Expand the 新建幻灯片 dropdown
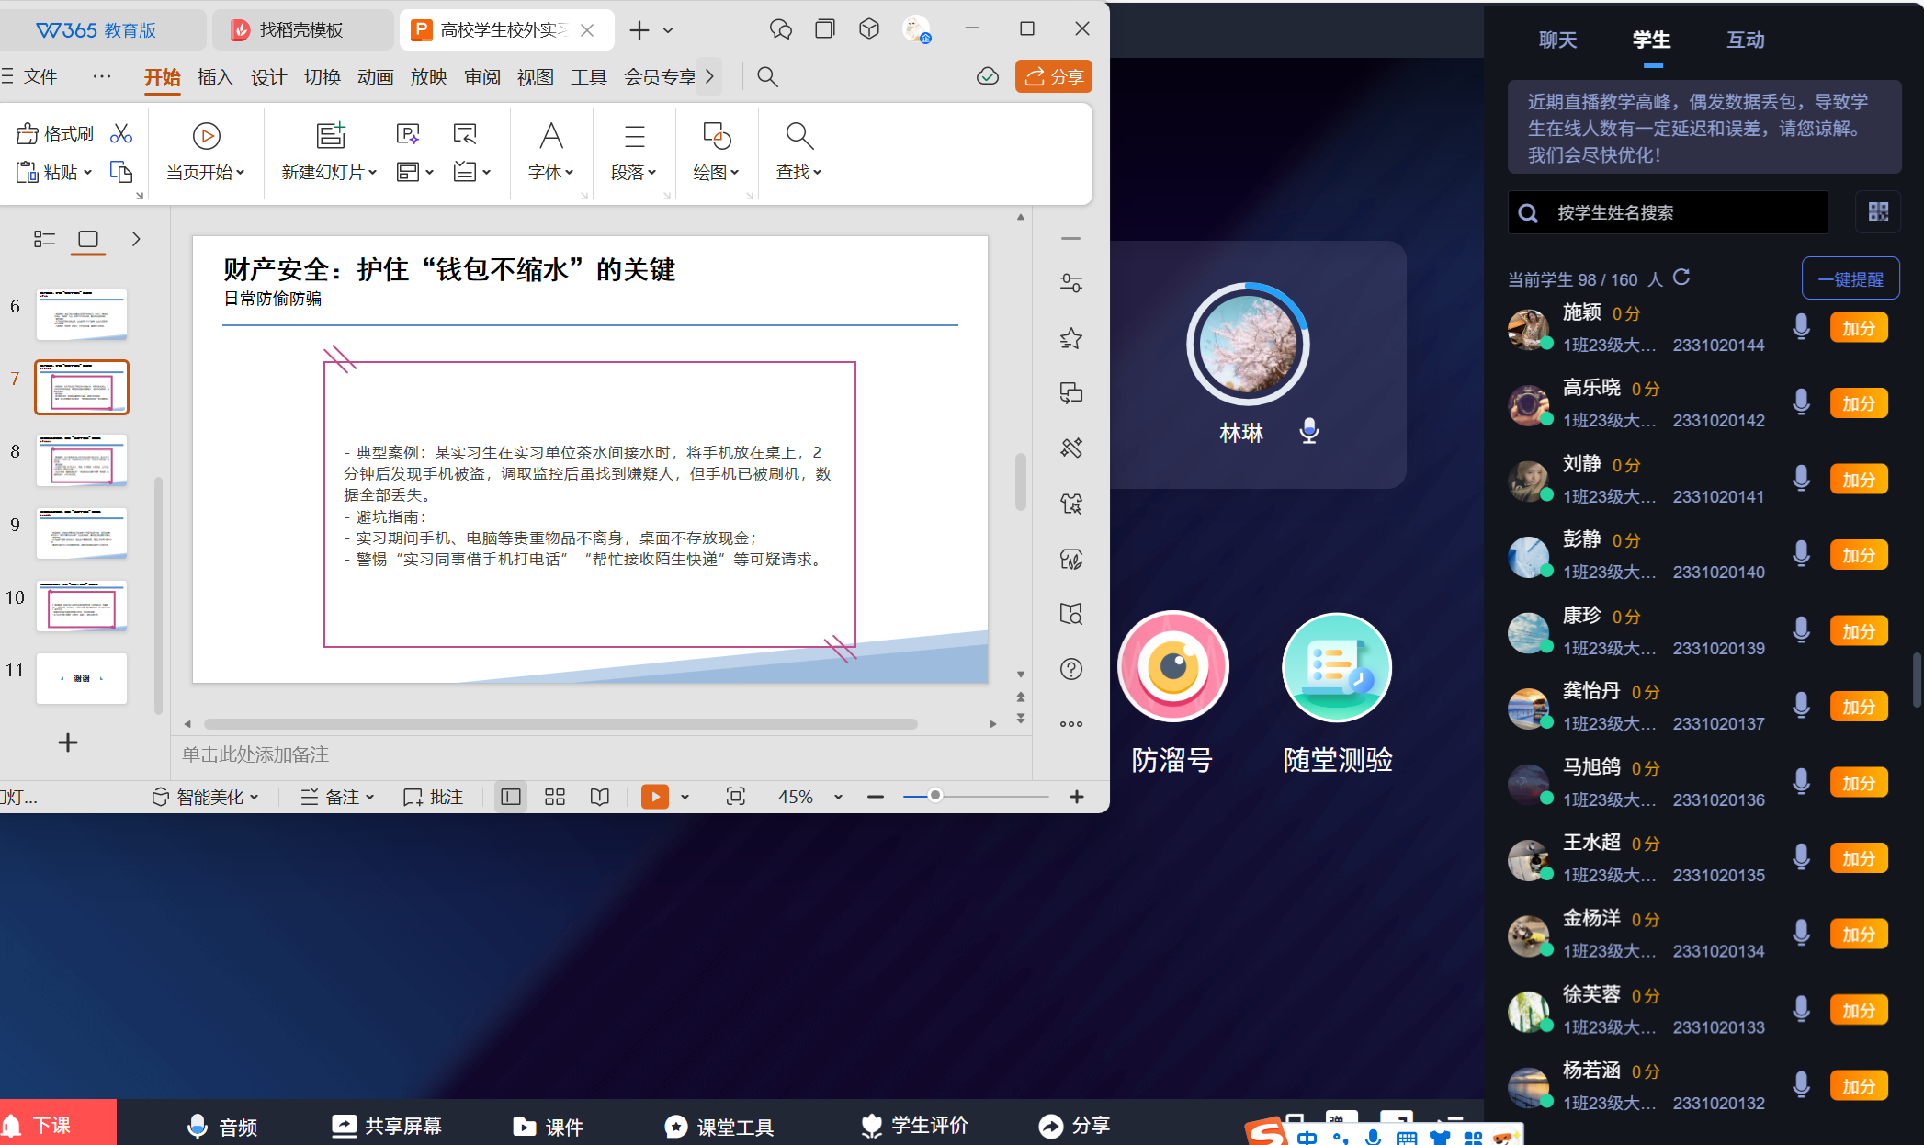This screenshot has height=1145, width=1924. (x=373, y=173)
